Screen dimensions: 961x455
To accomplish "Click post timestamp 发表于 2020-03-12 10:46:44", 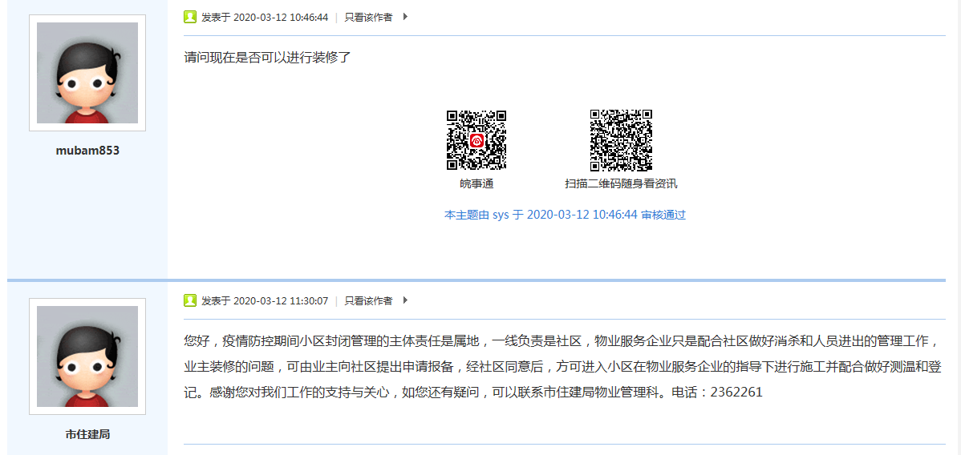I will point(265,17).
